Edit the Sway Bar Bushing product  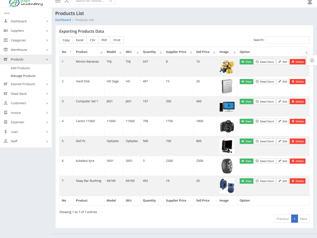[x=283, y=181]
